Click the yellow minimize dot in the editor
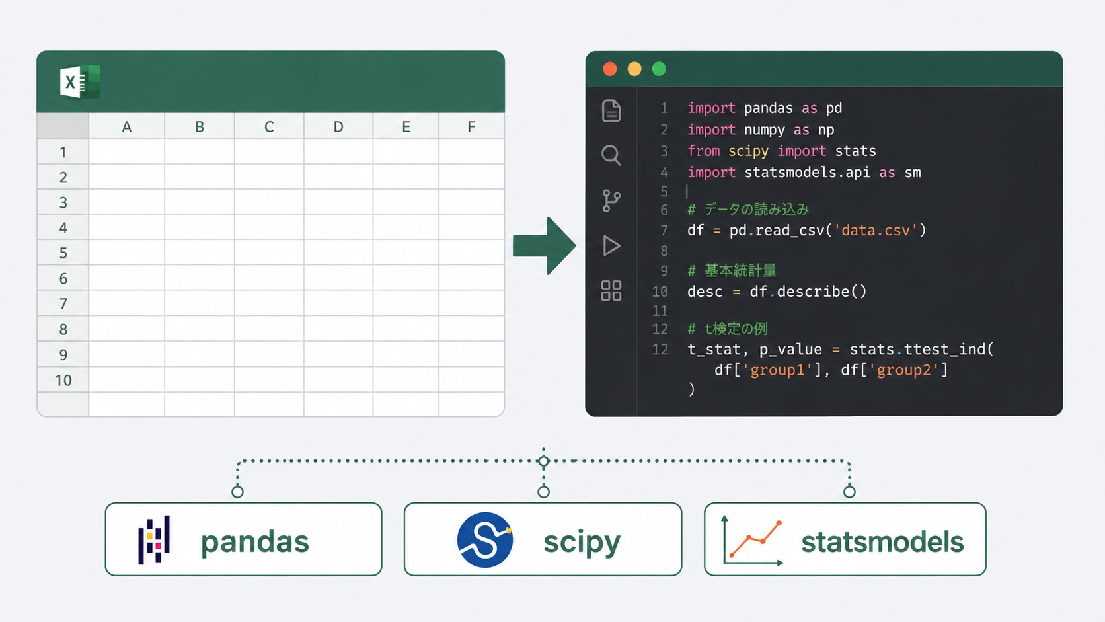 (x=634, y=69)
